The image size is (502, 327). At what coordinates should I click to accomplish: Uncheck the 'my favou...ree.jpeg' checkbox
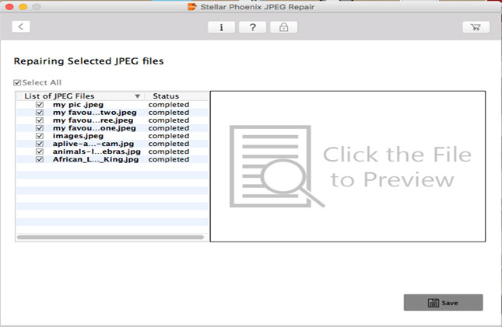point(40,120)
